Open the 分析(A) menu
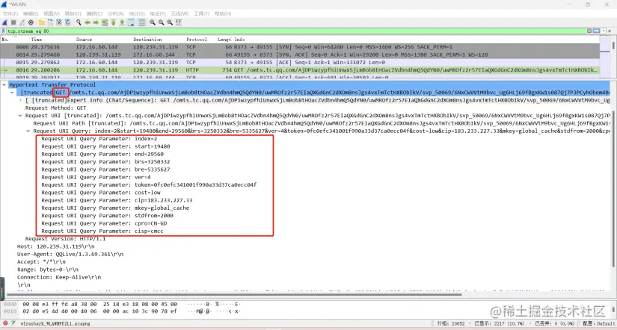This screenshot has height=330, width=617. [115, 13]
